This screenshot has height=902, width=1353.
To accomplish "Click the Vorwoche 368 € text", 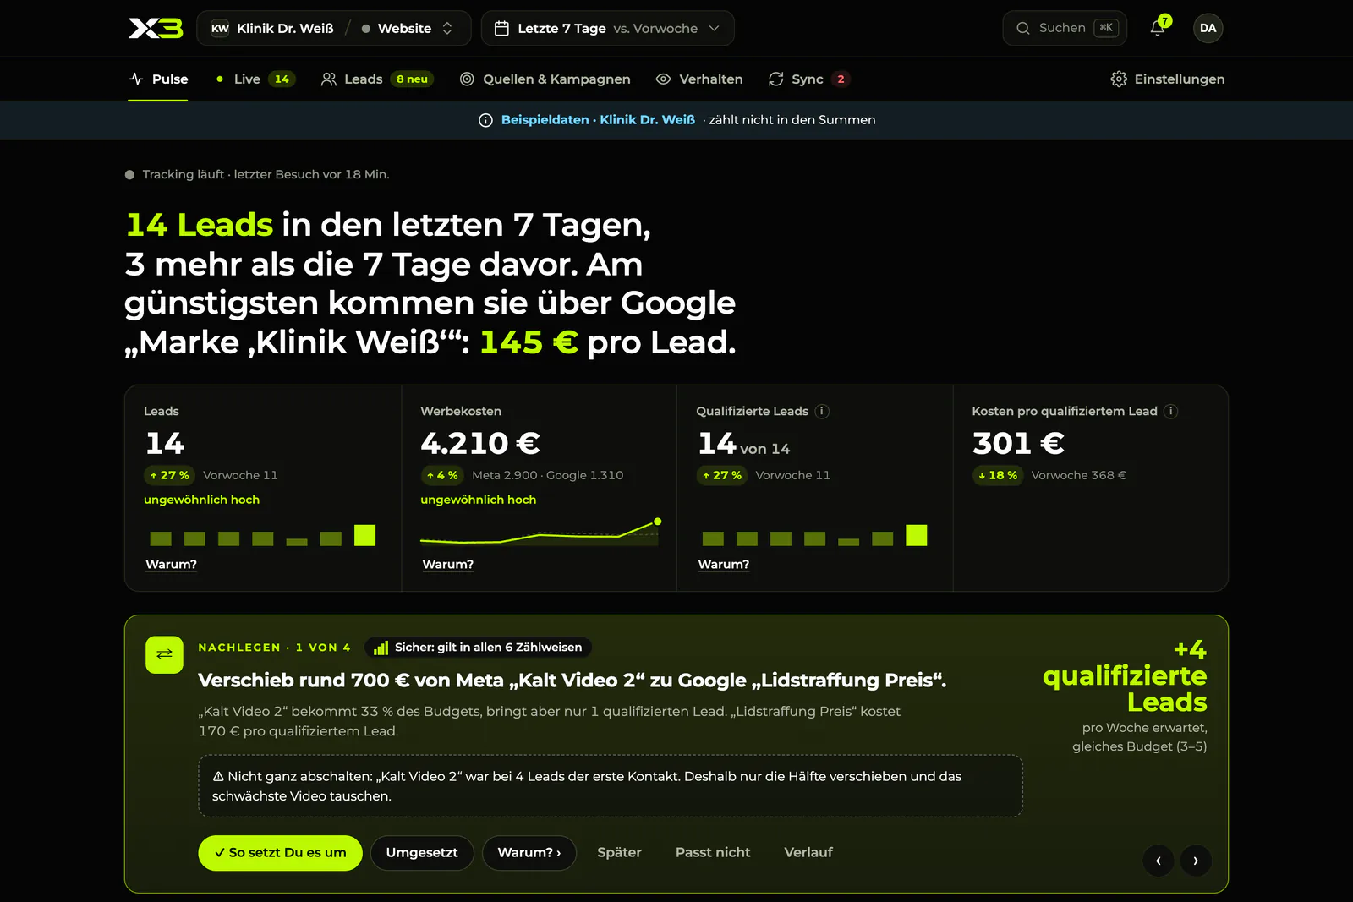I will 1078,475.
